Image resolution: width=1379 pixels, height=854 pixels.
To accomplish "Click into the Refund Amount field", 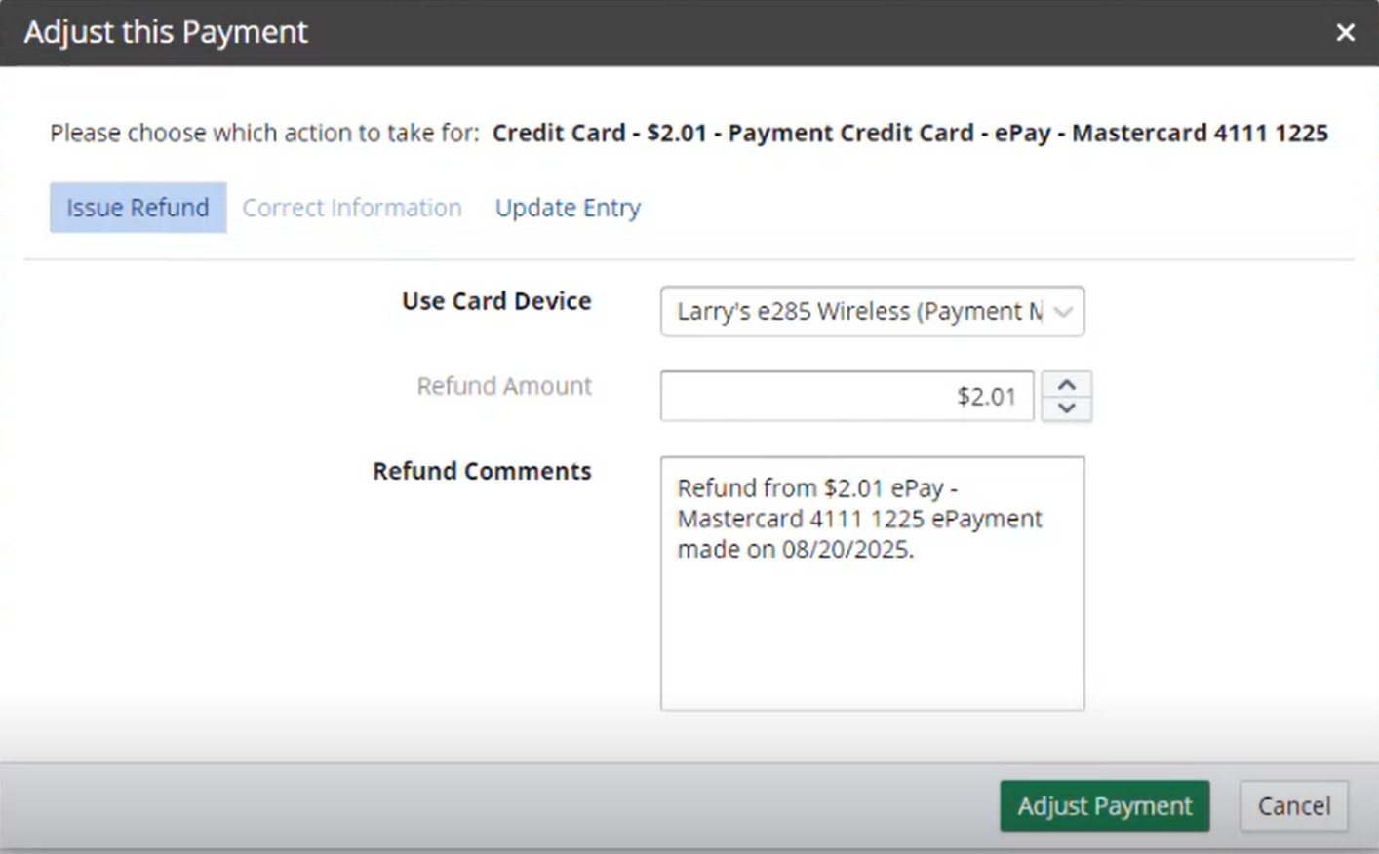I will pyautogui.click(x=846, y=396).
